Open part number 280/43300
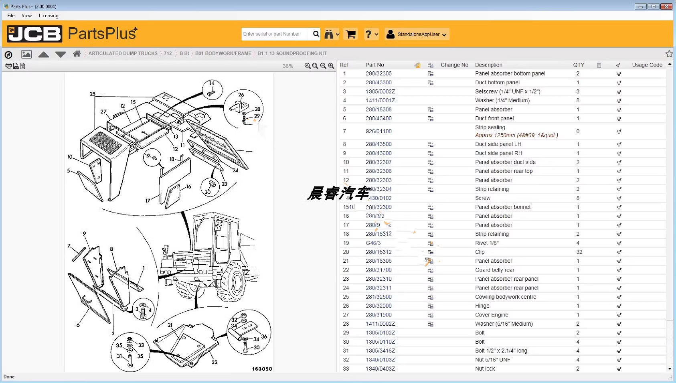The height and width of the screenshot is (383, 676). pyautogui.click(x=378, y=83)
